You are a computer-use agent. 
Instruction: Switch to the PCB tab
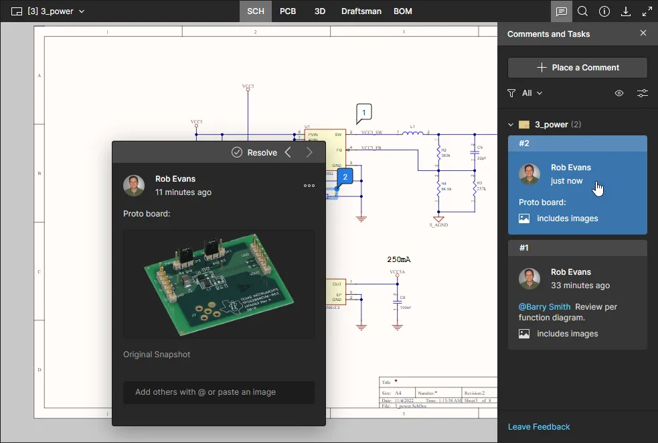tap(288, 11)
